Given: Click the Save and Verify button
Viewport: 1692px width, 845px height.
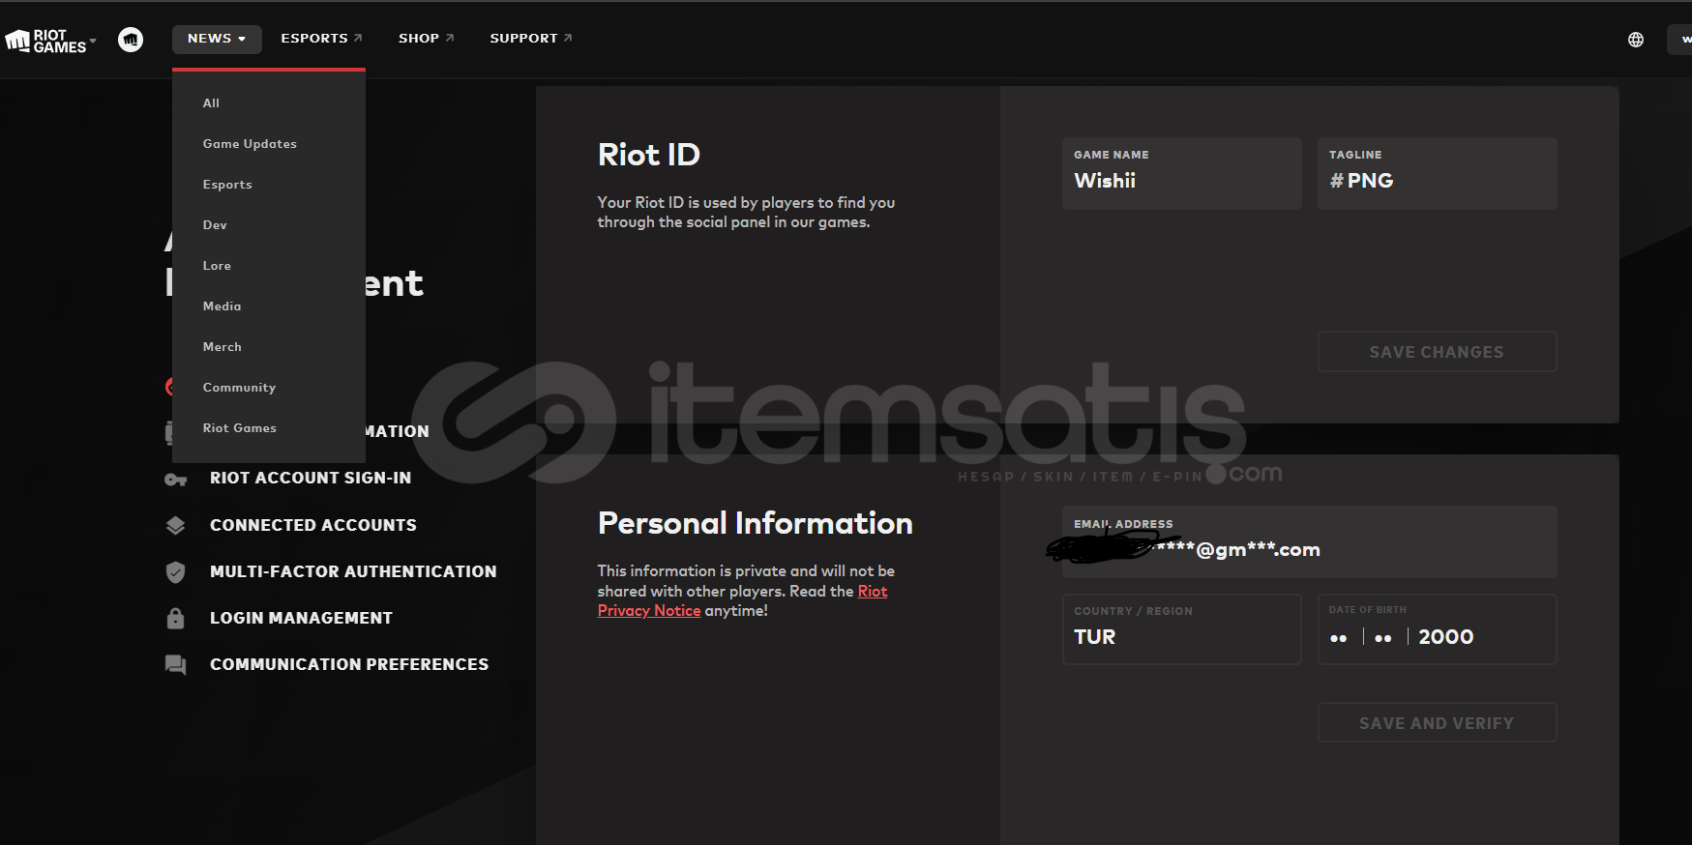Looking at the screenshot, I should [x=1437, y=723].
